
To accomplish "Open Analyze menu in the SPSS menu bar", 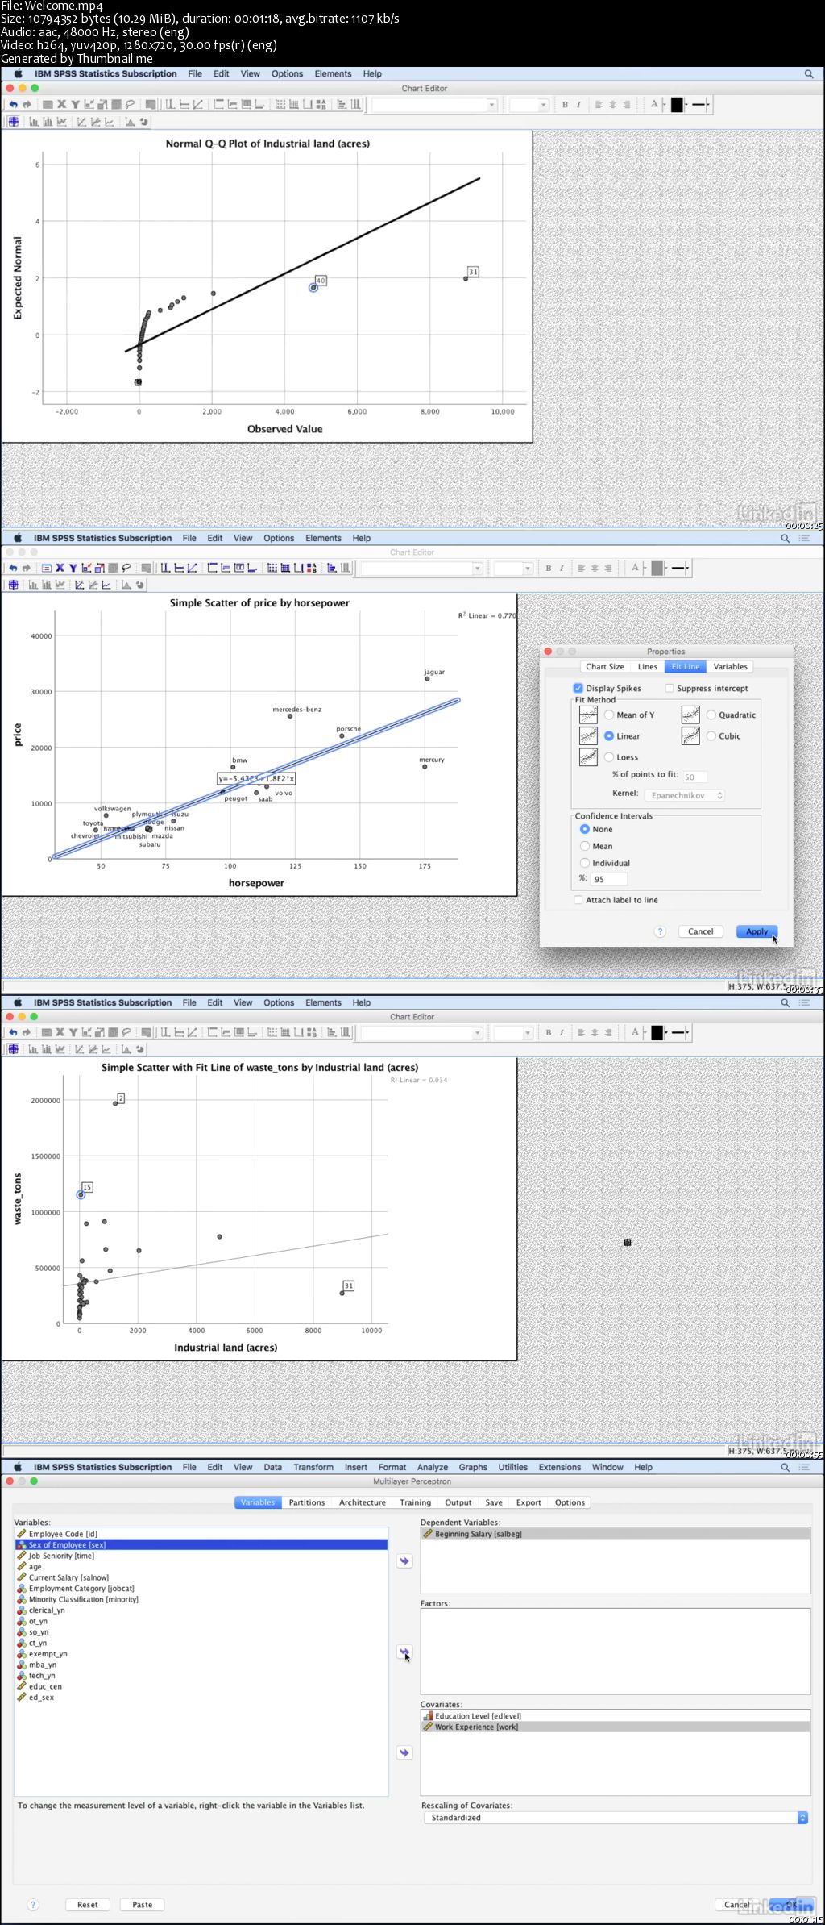I will pos(433,1467).
